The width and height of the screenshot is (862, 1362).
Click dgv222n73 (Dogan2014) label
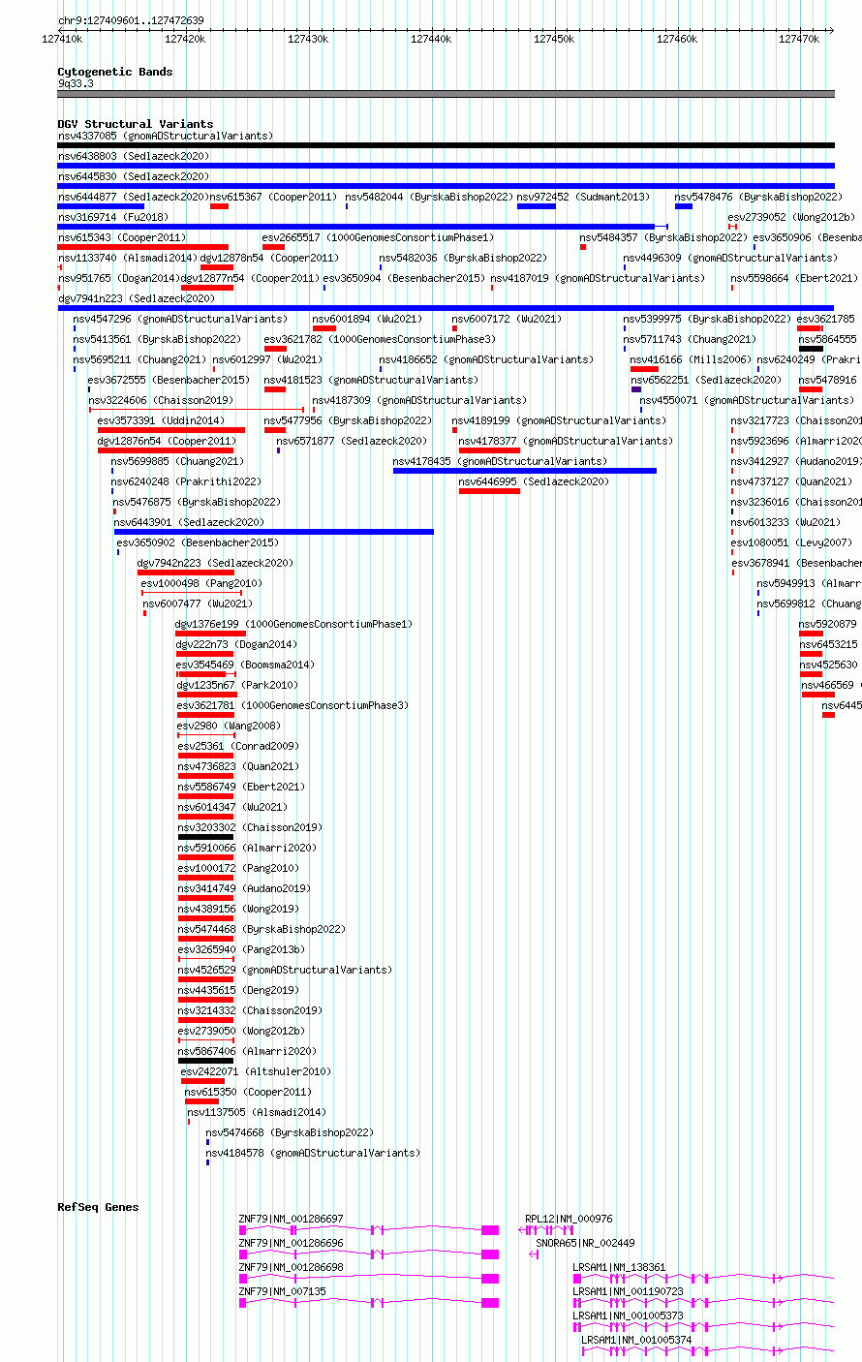pyautogui.click(x=236, y=644)
